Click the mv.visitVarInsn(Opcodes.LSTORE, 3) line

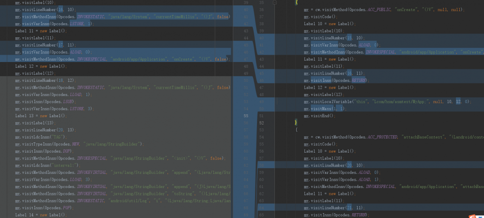54,109
